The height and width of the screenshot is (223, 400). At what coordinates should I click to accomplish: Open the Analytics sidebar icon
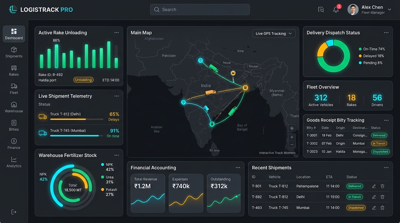pyautogui.click(x=14, y=159)
